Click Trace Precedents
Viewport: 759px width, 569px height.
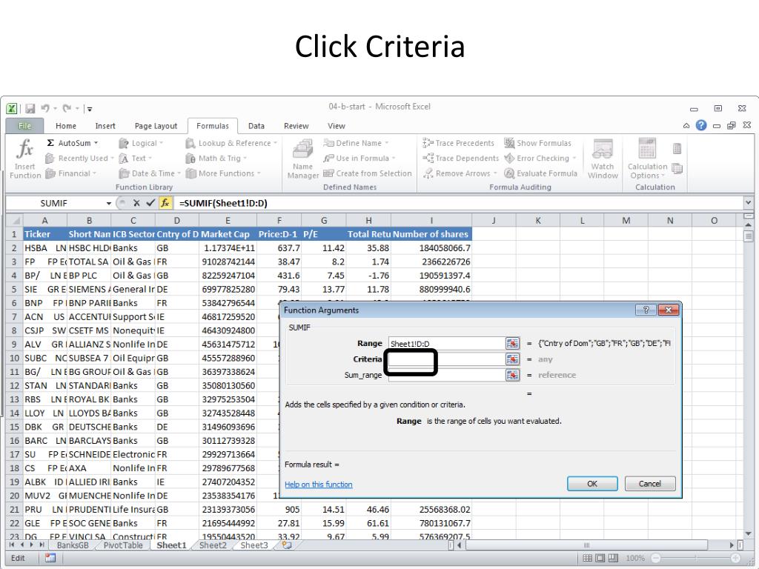[458, 143]
